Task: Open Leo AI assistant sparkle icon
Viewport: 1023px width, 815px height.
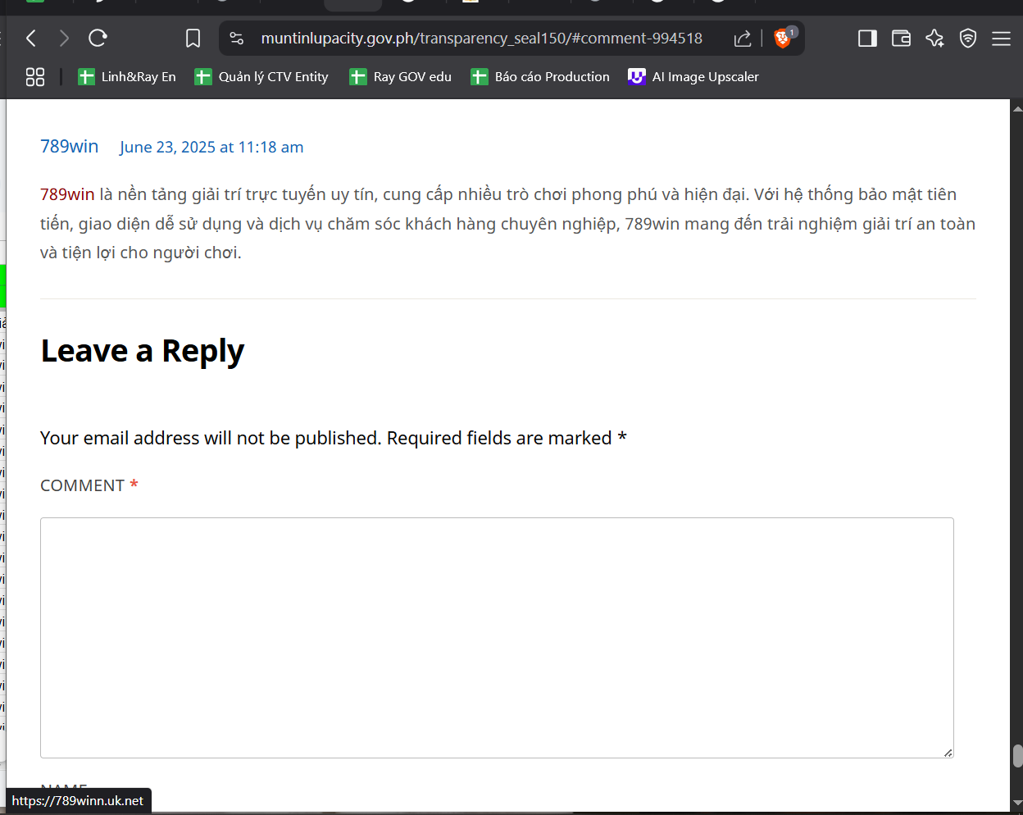Action: pyautogui.click(x=934, y=39)
